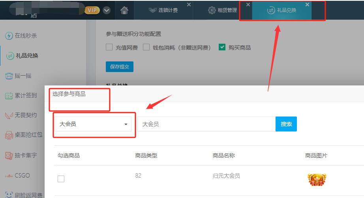Click the product type value 82
Screen dimensions: 364x198
pos(138,176)
